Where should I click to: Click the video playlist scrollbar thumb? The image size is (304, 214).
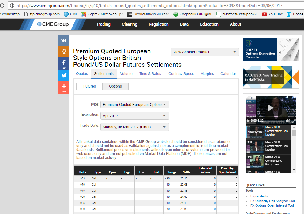click(294, 133)
